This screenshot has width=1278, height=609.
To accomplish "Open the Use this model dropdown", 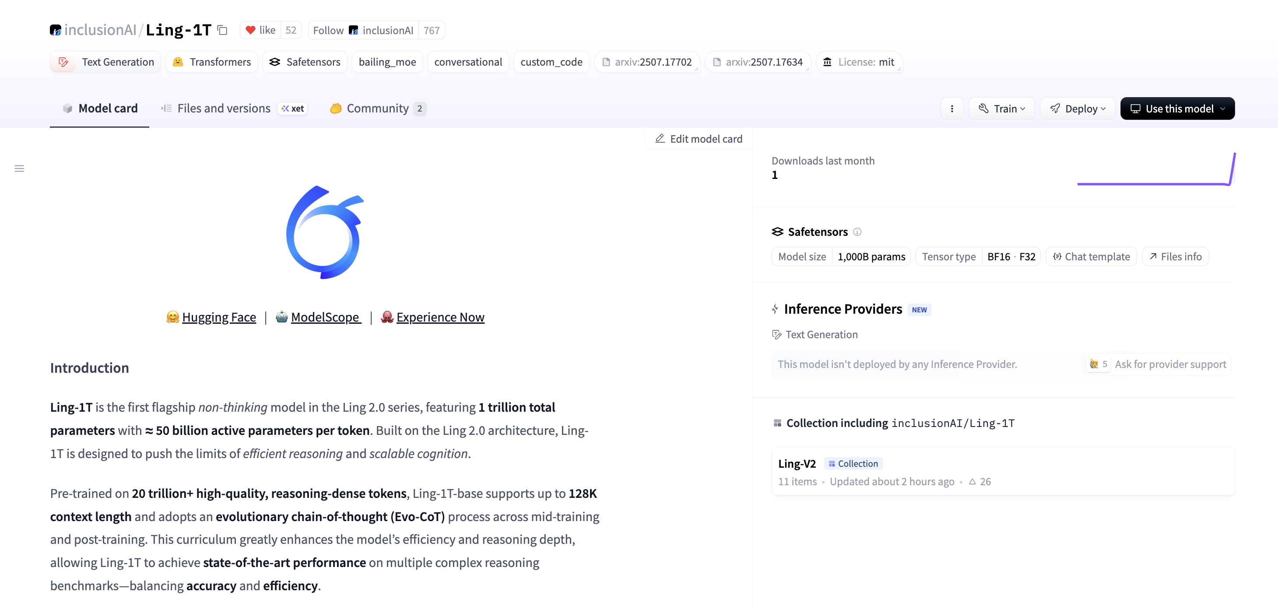I will click(1177, 108).
